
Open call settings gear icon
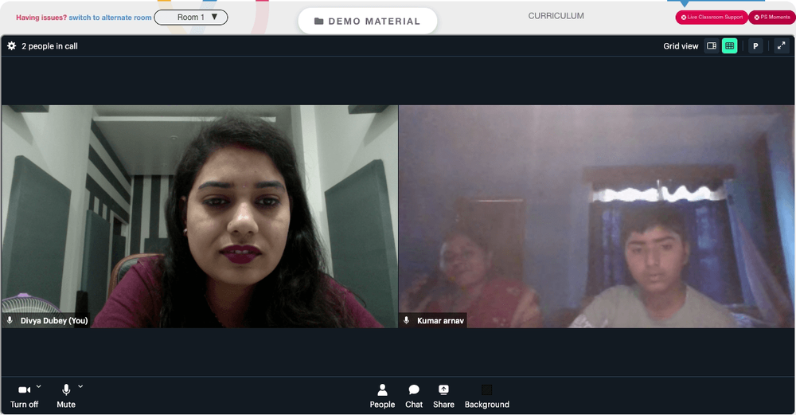click(11, 46)
